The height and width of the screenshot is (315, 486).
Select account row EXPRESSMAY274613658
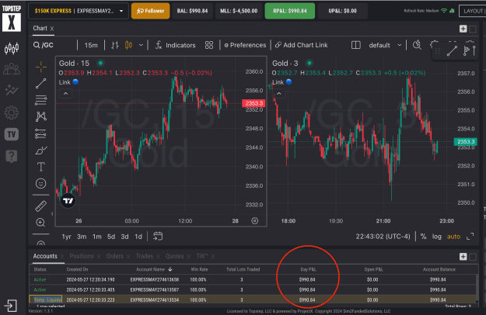[253, 279]
